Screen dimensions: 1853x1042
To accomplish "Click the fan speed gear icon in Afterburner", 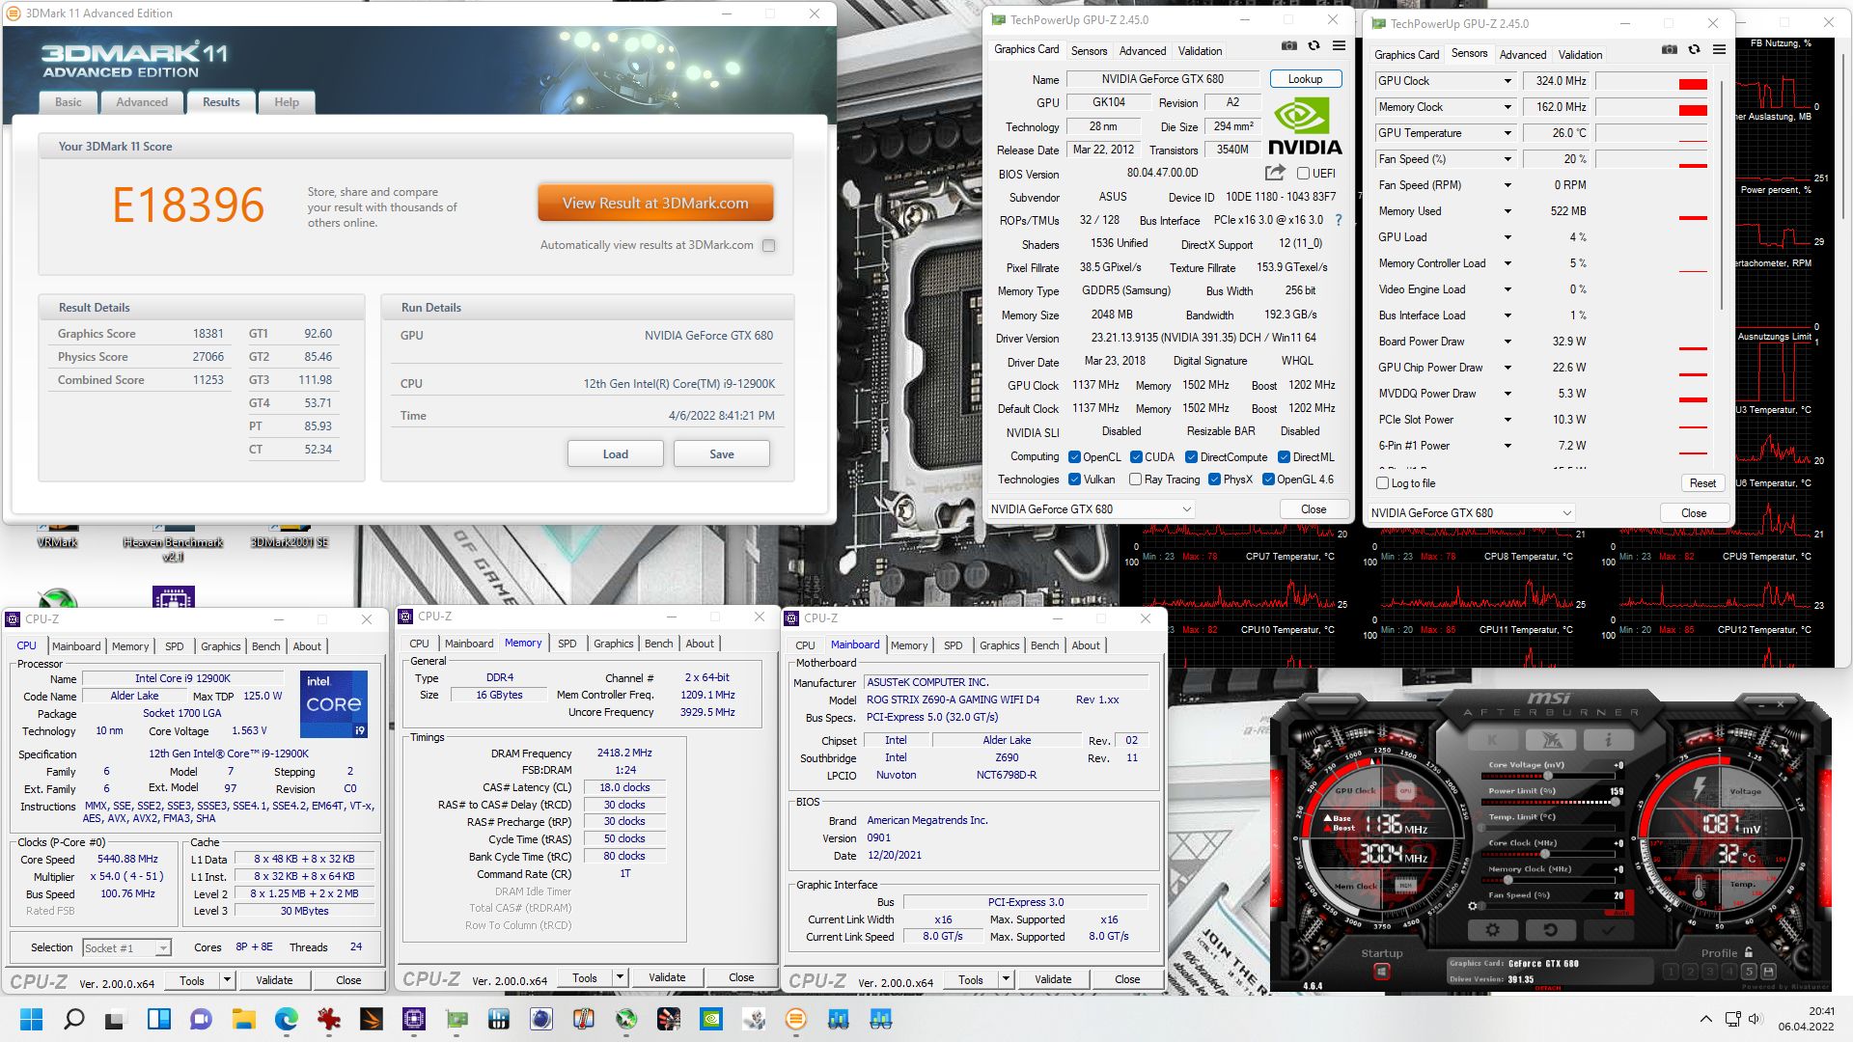I will pos(1472,906).
